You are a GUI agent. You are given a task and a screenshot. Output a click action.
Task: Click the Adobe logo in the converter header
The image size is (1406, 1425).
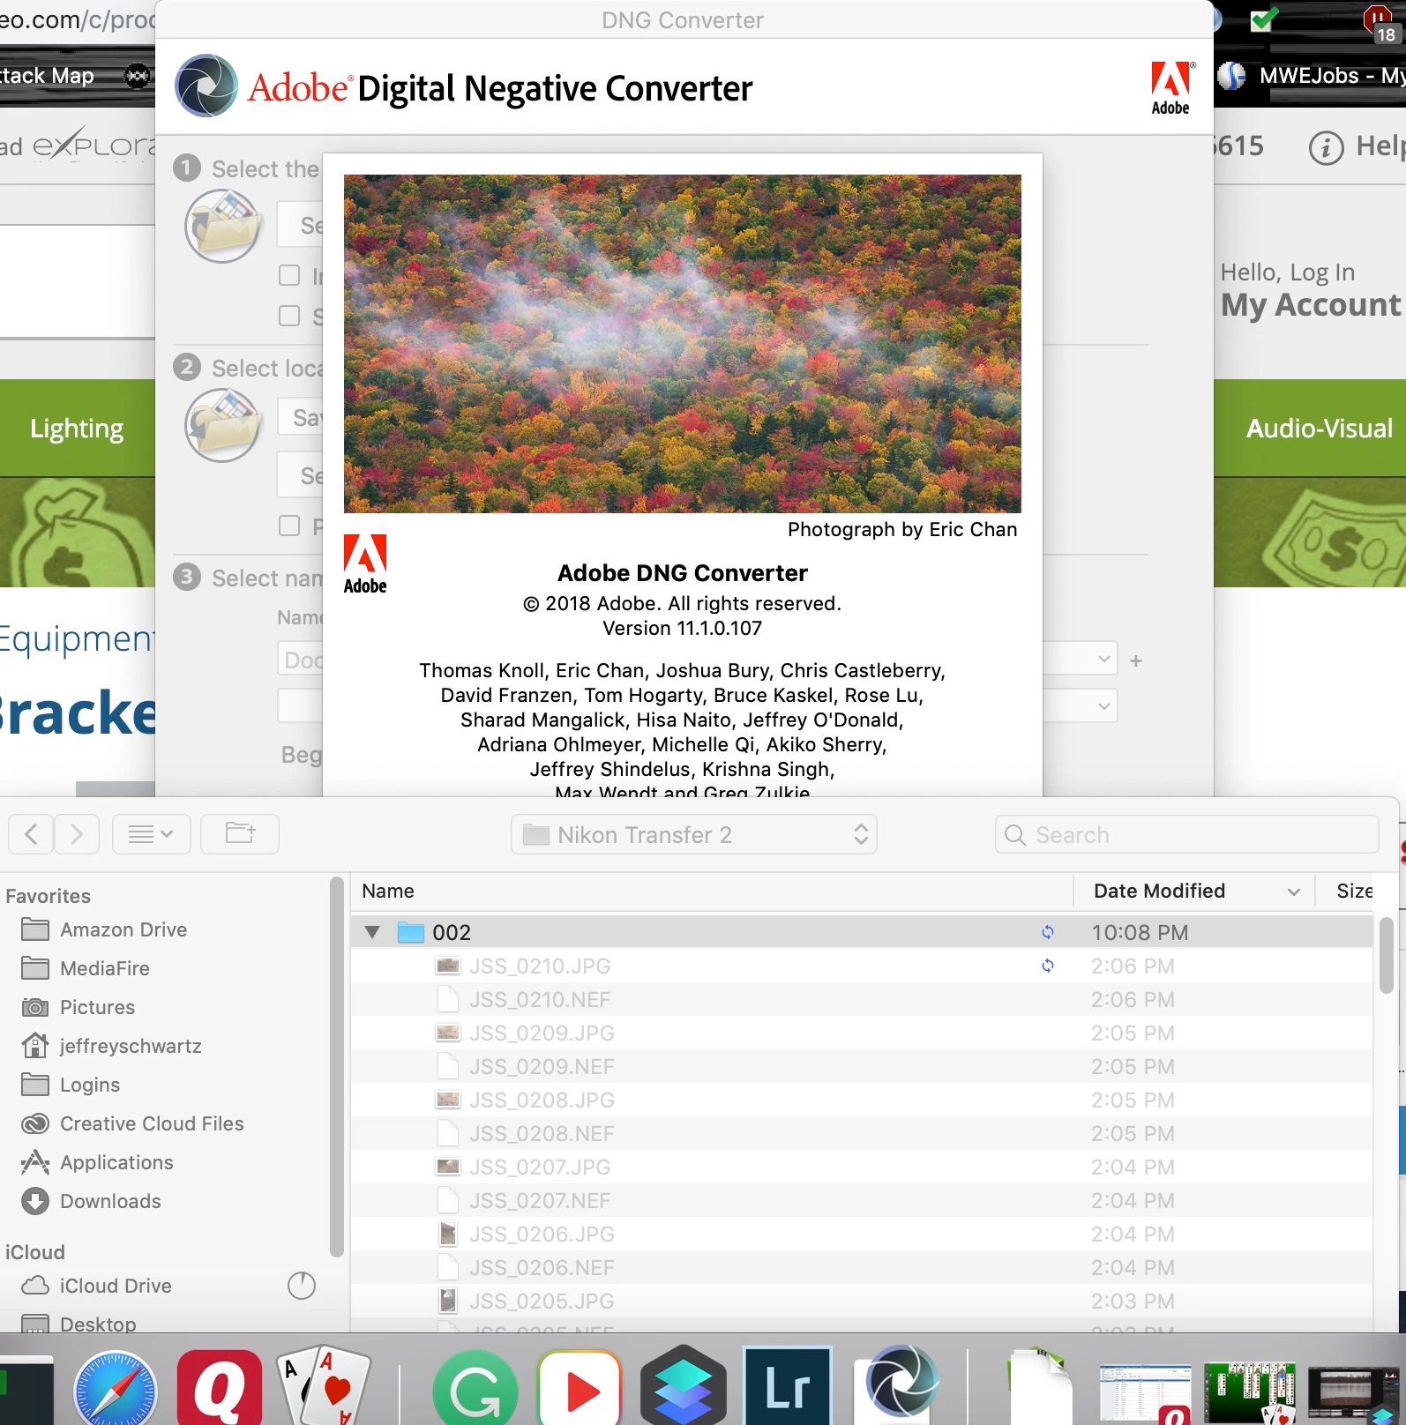(x=1171, y=87)
